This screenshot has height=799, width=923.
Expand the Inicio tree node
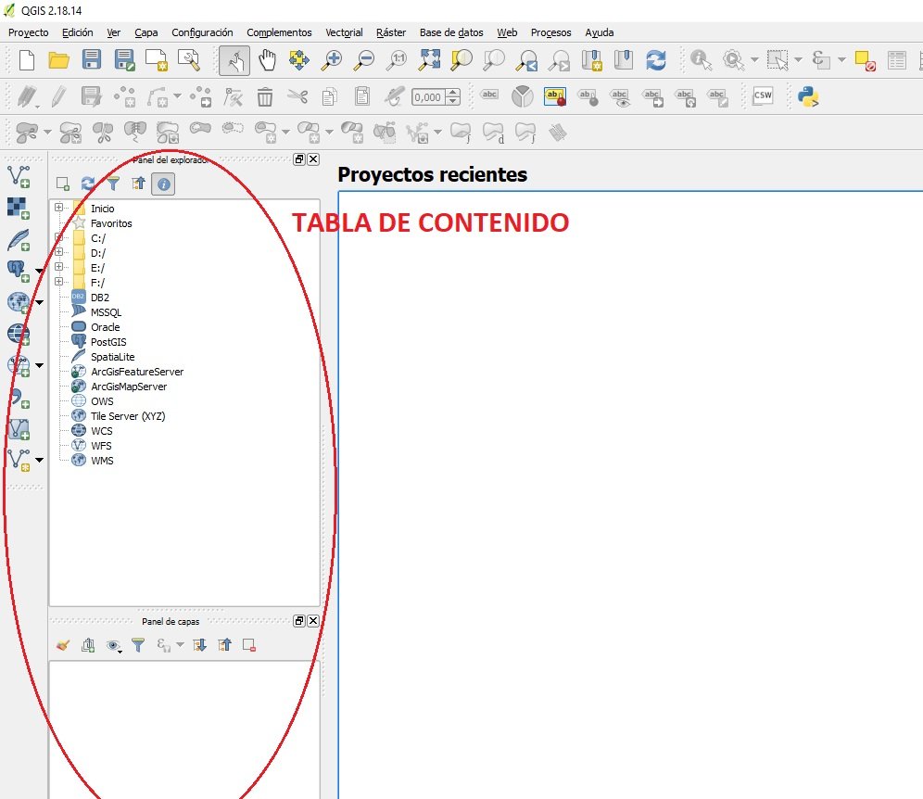59,208
